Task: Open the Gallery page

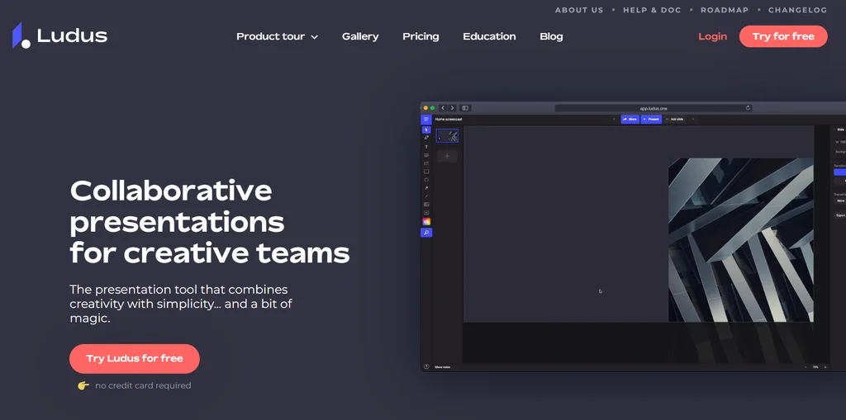Action: click(360, 36)
